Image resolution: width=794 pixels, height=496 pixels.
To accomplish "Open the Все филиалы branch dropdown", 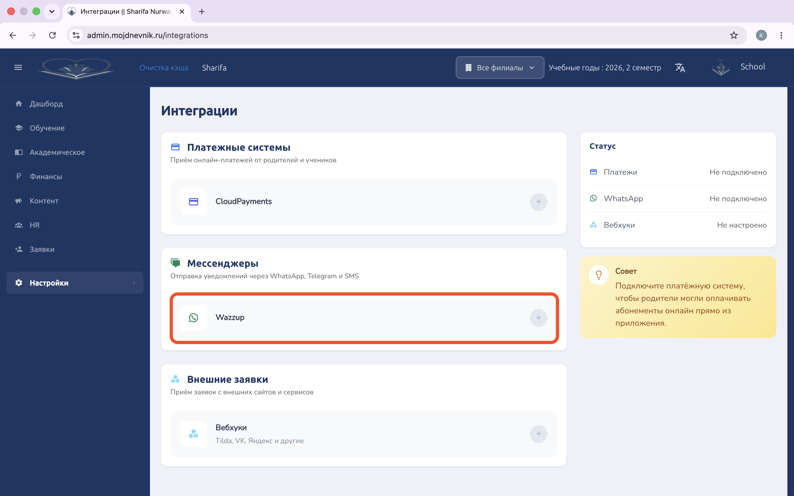I will (500, 68).
